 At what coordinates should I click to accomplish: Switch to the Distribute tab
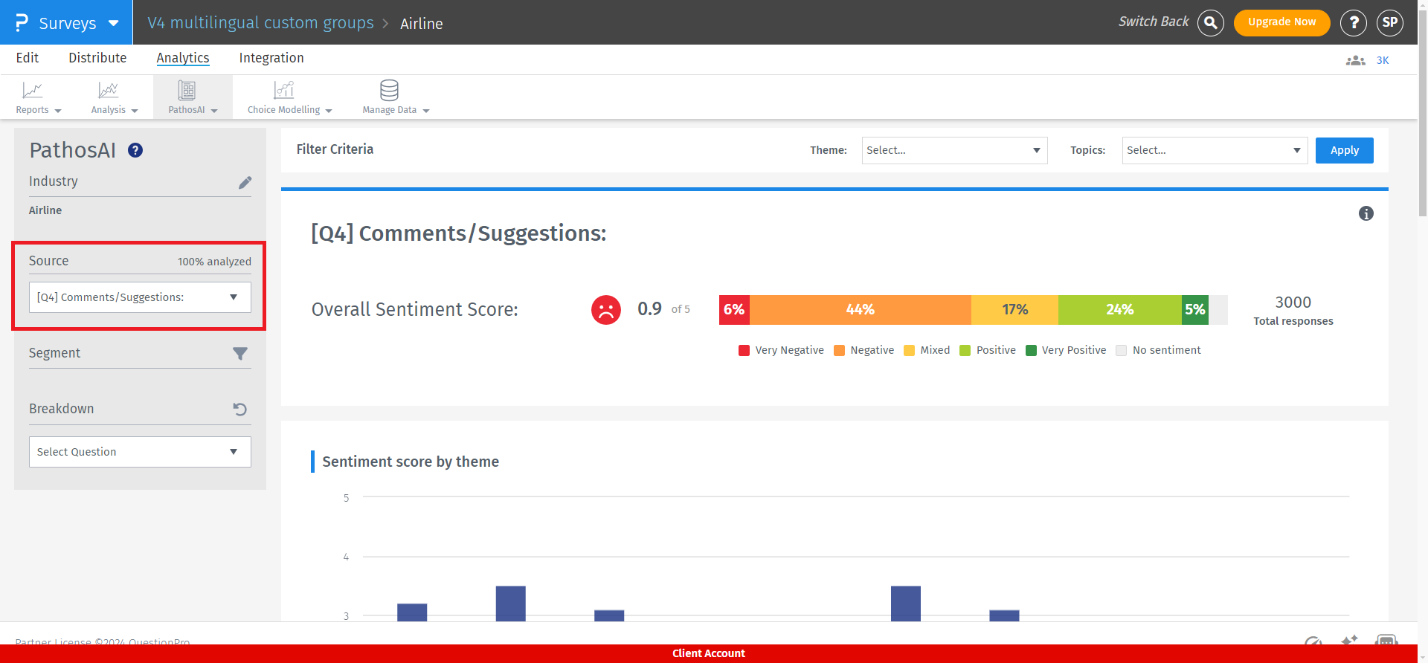(97, 58)
